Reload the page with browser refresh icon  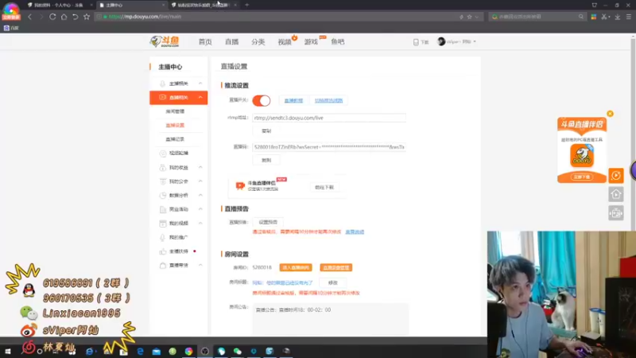pyautogui.click(x=52, y=17)
